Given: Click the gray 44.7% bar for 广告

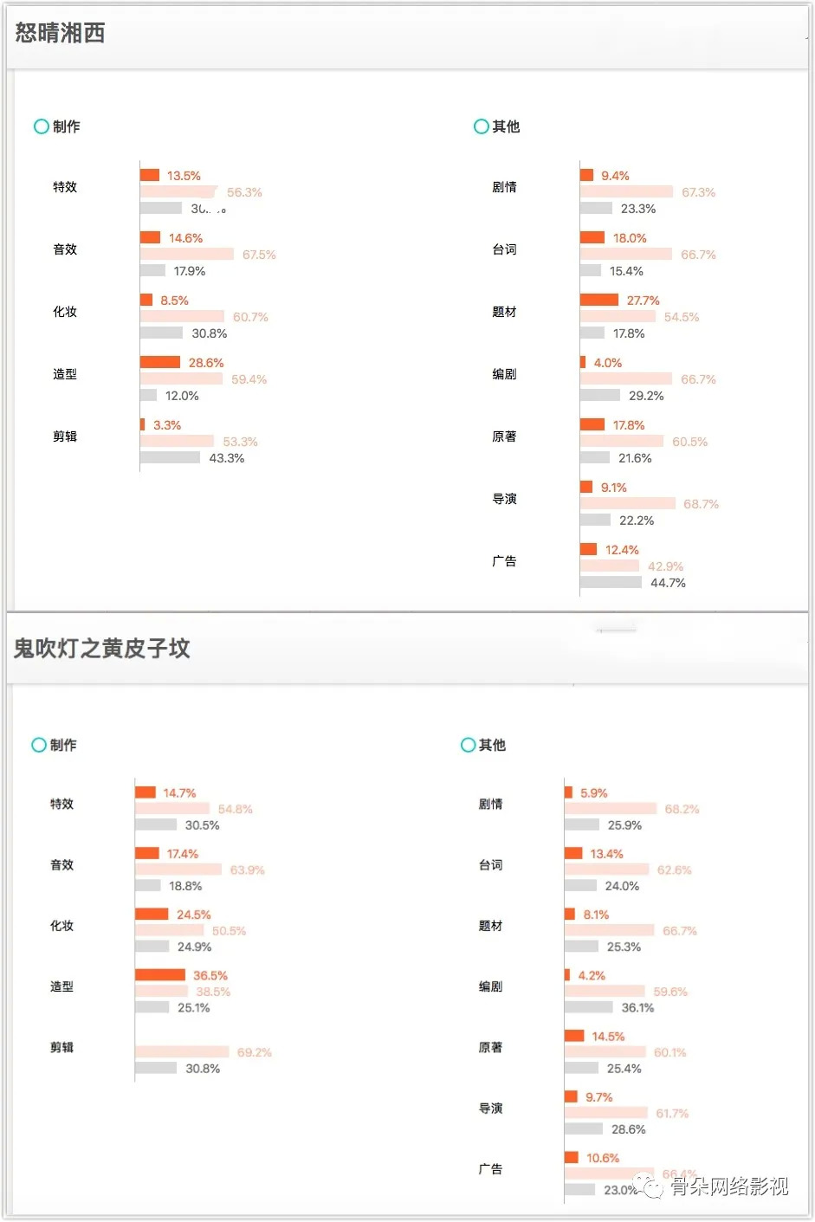Looking at the screenshot, I should coord(611,583).
